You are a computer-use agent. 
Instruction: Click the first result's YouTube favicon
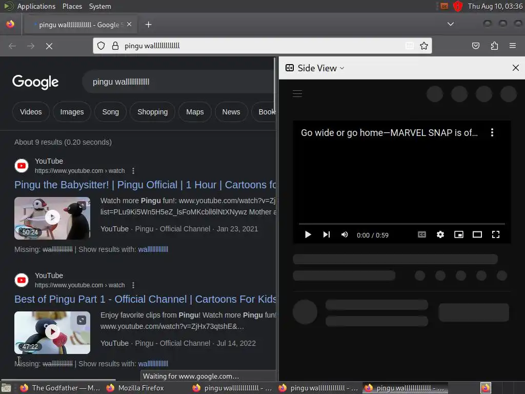tap(22, 166)
